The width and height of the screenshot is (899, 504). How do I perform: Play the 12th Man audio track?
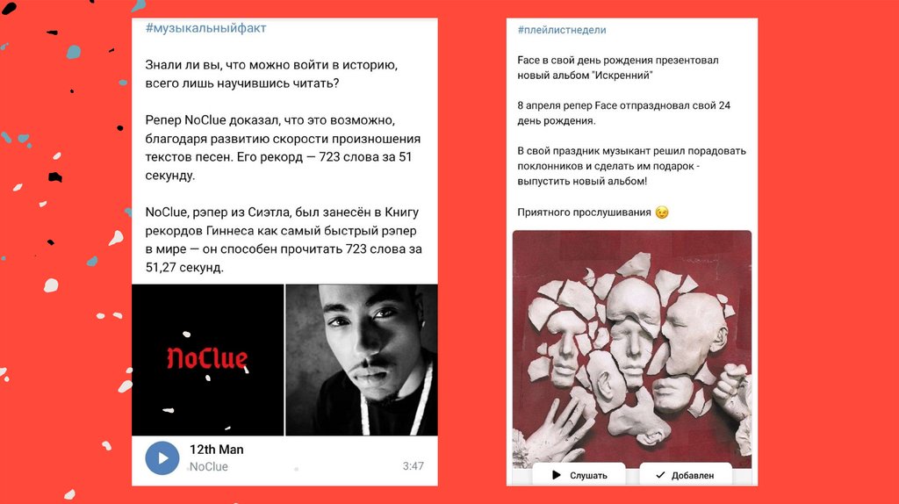click(162, 458)
